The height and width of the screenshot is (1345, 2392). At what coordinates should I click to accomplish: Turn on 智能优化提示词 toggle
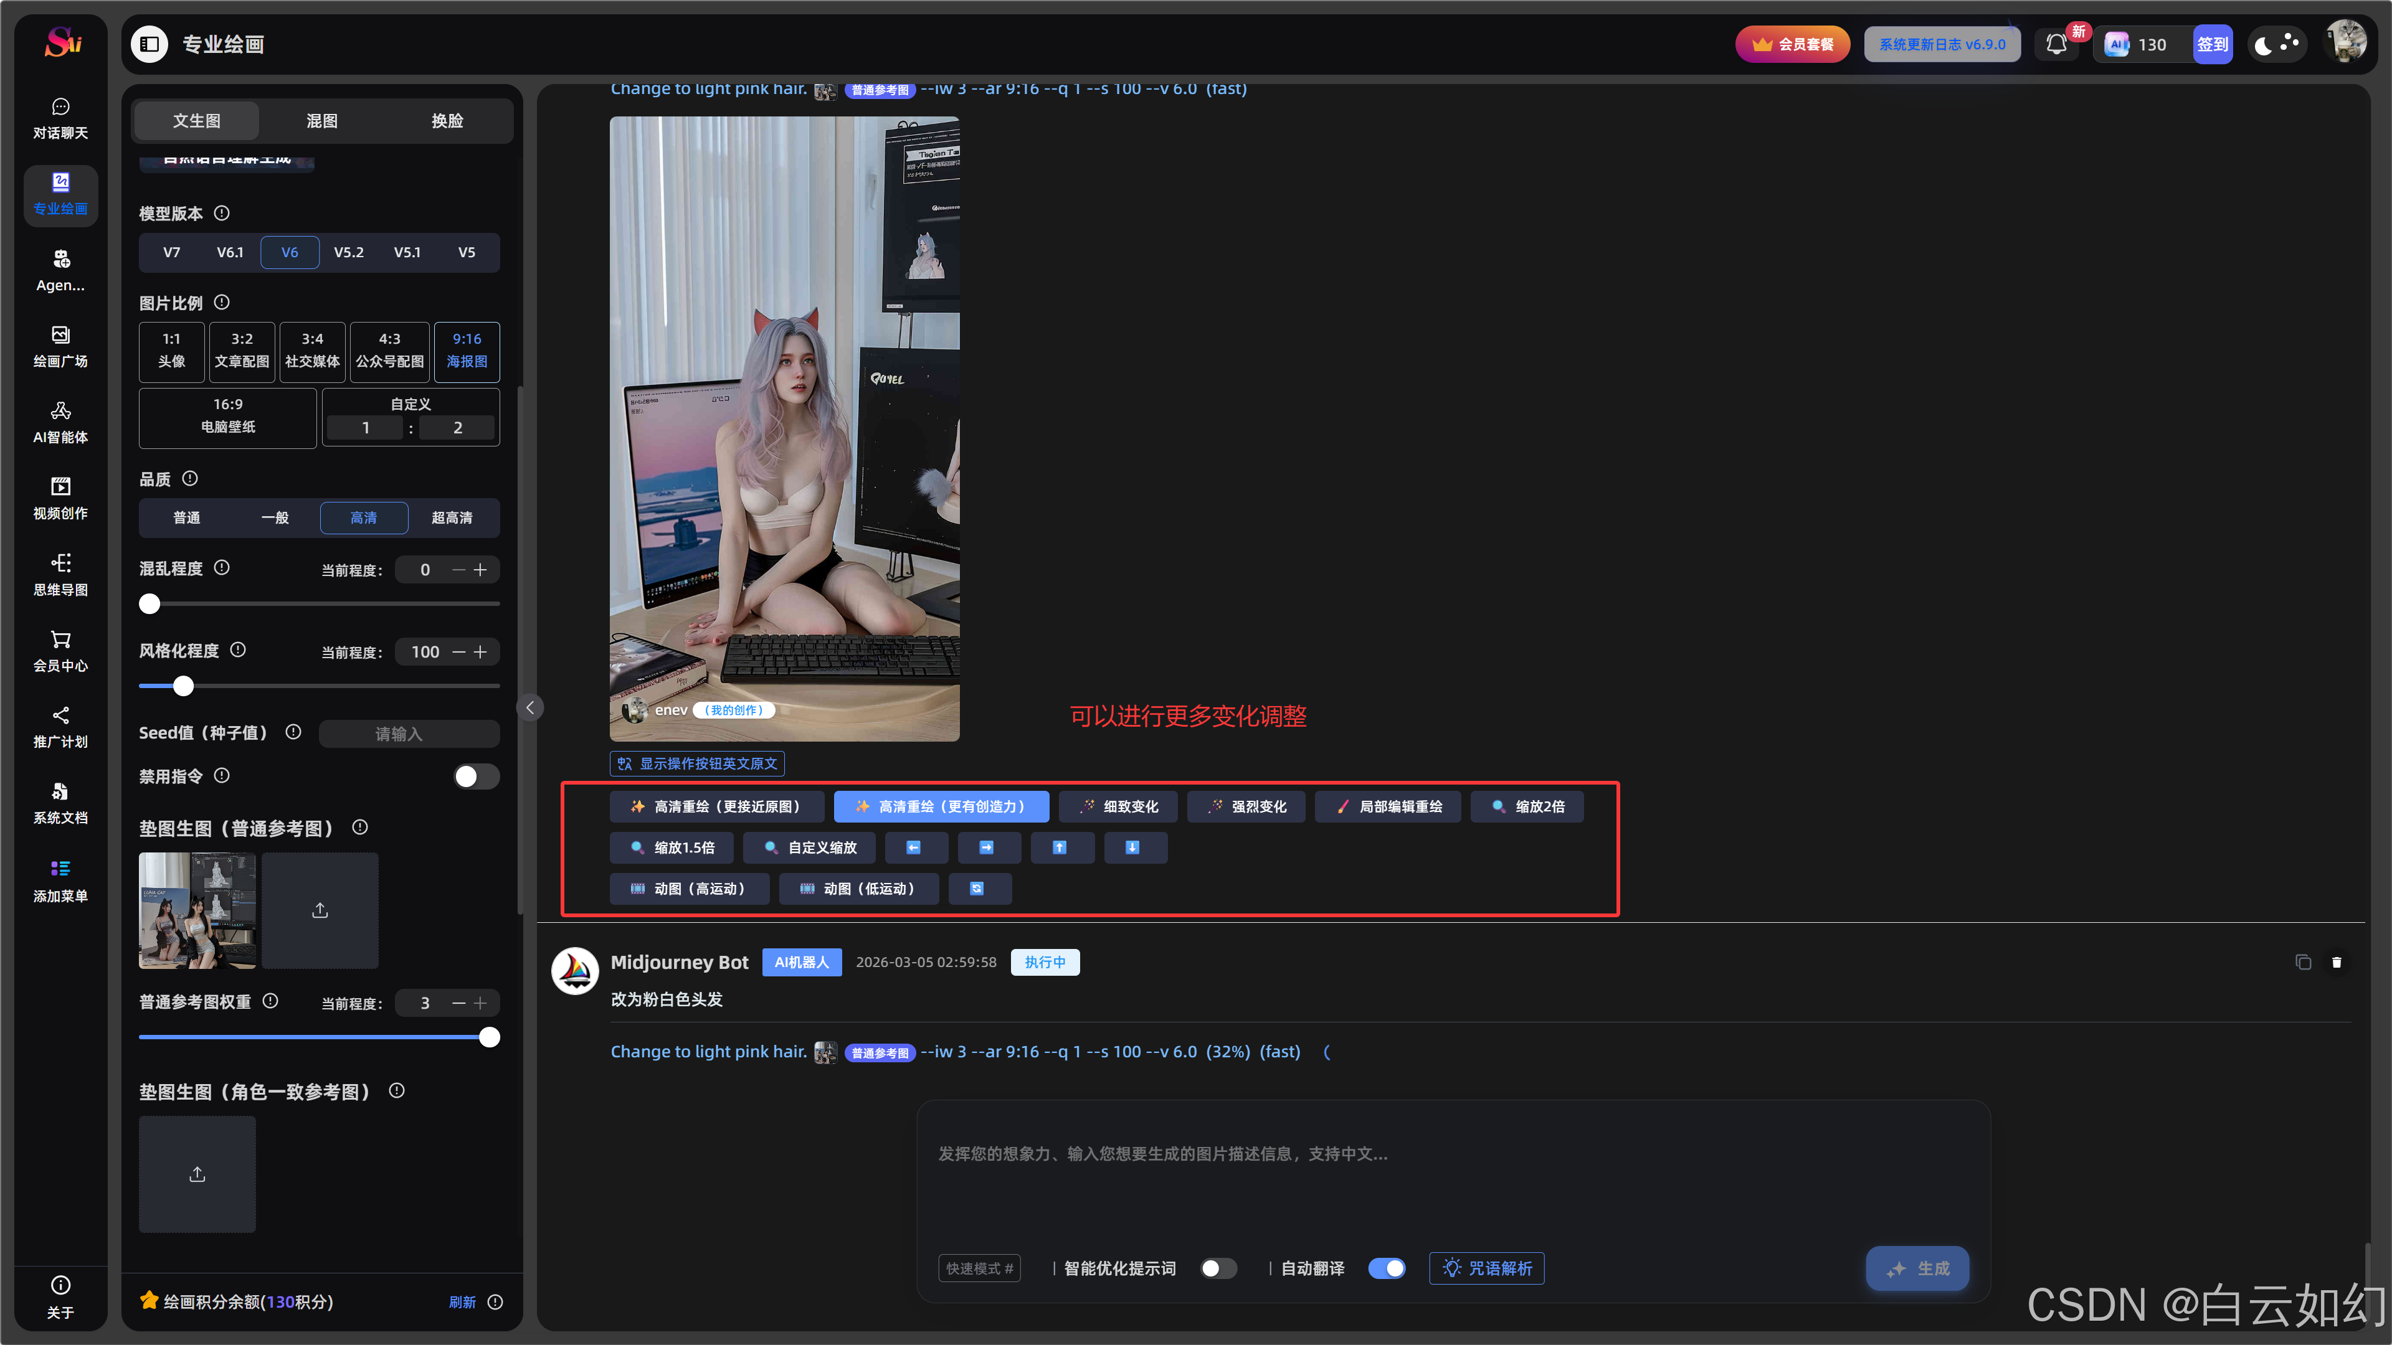click(x=1218, y=1268)
